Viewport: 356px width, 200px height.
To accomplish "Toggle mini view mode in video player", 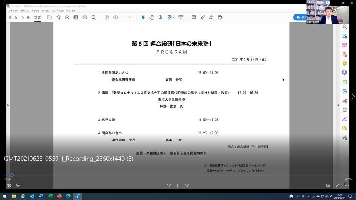I will pyautogui.click(x=328, y=185).
